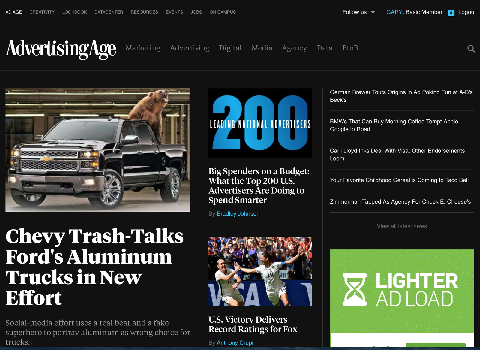The image size is (480, 350).
Task: Click the notification badge showing 4
Action: point(451,13)
